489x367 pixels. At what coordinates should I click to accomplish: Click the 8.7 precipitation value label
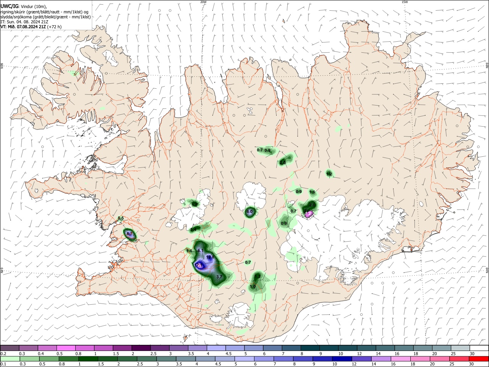pyautogui.click(x=129, y=234)
